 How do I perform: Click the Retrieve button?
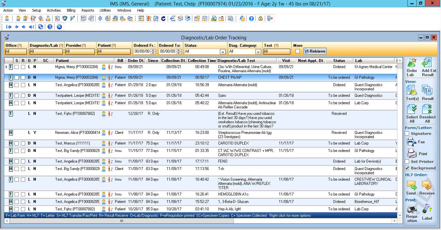pos(315,51)
